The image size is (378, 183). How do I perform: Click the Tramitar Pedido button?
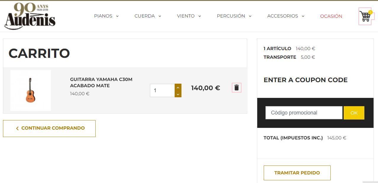point(297,173)
